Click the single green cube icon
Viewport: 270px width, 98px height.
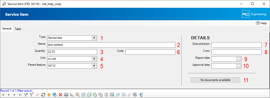click(89, 94)
